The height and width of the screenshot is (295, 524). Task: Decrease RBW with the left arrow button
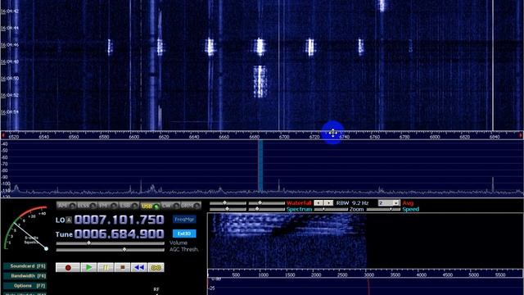[x=318, y=203]
